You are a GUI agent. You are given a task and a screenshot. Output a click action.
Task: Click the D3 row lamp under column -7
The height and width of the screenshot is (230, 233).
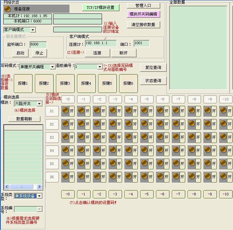176,137
